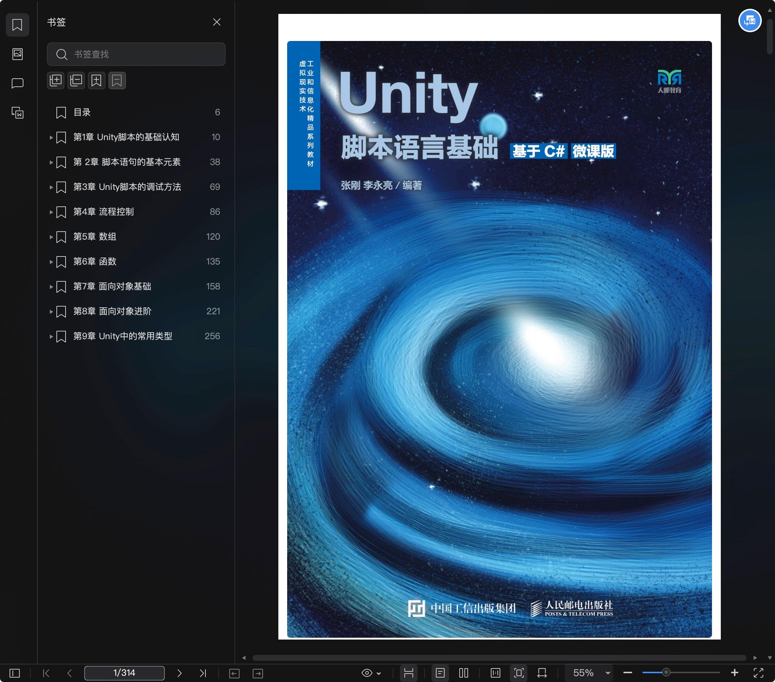Toggle the sidebar panel icon
This screenshot has height=682, width=775.
point(14,673)
